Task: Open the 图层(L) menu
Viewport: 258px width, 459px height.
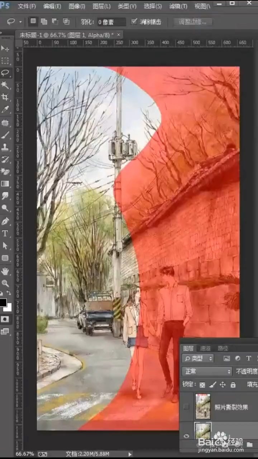Action: click(x=101, y=6)
